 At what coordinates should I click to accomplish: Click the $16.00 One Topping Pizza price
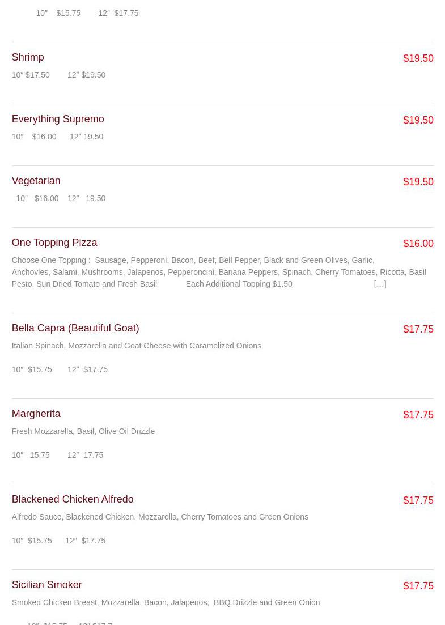(x=418, y=244)
